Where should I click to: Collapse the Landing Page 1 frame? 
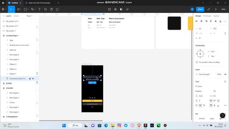[4, 35]
